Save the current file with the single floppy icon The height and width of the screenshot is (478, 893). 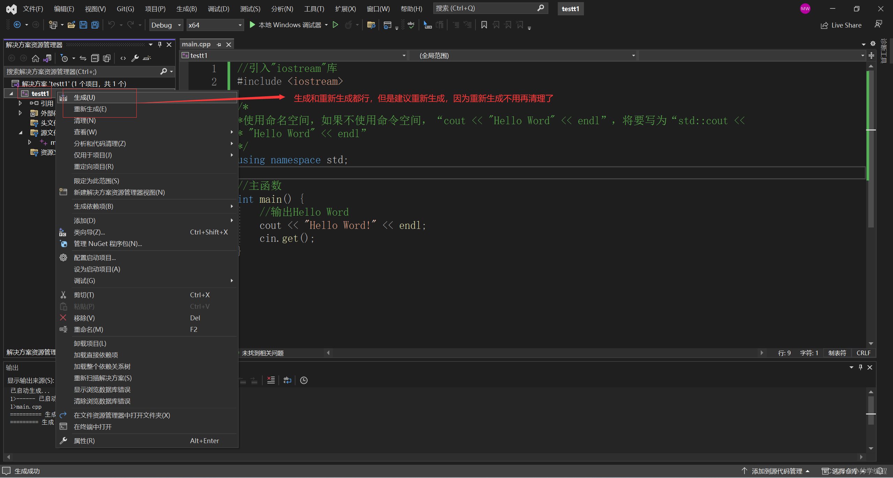tap(83, 25)
